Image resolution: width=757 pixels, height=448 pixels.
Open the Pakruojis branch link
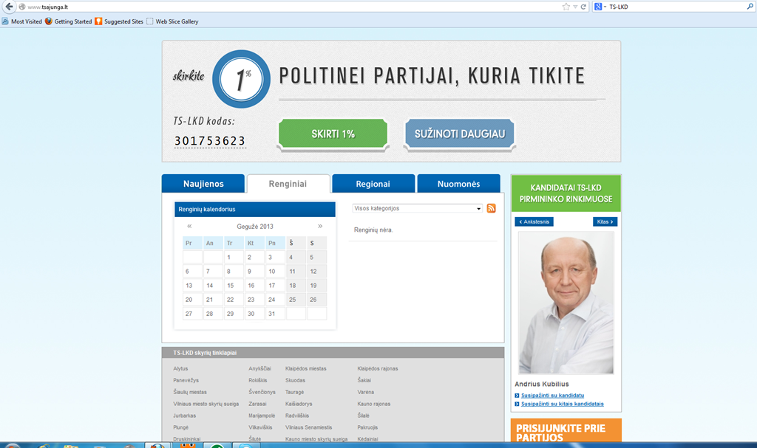pos(367,427)
